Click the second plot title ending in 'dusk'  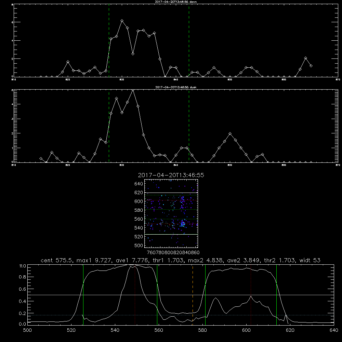(x=176, y=87)
